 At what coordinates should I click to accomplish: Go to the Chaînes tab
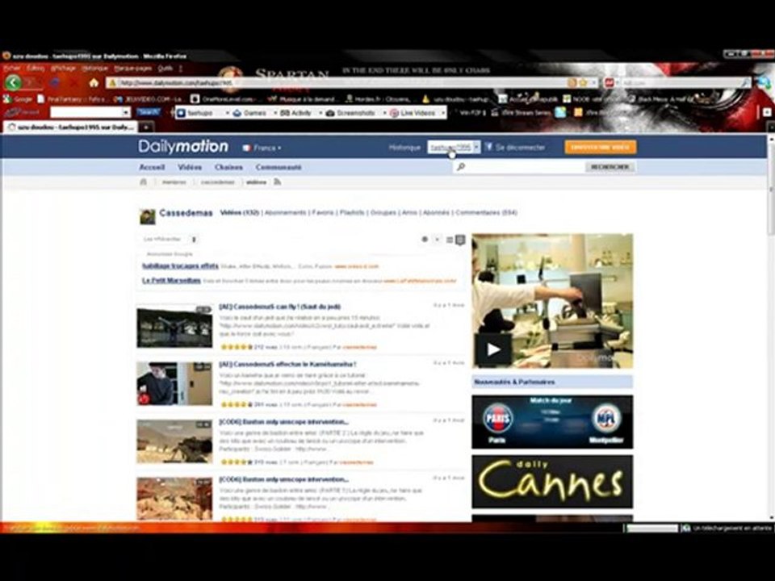pyautogui.click(x=228, y=168)
